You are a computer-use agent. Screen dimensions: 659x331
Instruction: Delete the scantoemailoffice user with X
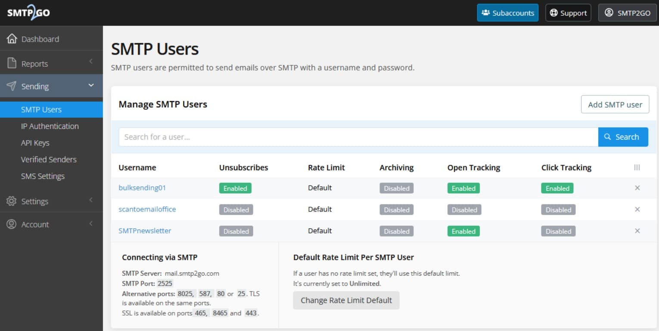coord(637,209)
